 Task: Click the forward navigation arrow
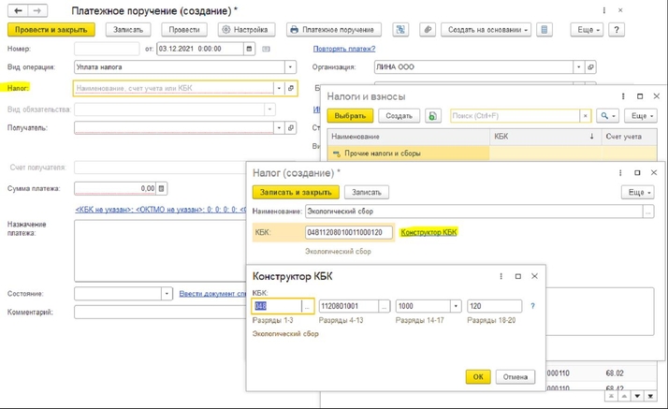point(35,9)
